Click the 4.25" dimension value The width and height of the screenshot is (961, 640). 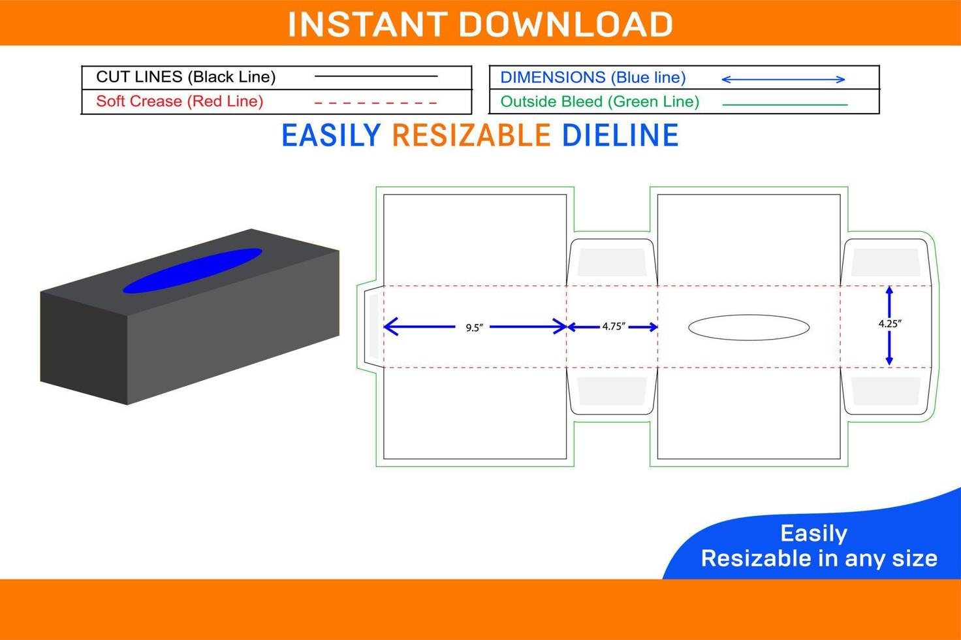(x=890, y=323)
